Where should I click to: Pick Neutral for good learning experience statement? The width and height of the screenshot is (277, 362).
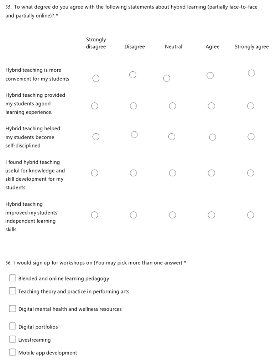point(172,106)
